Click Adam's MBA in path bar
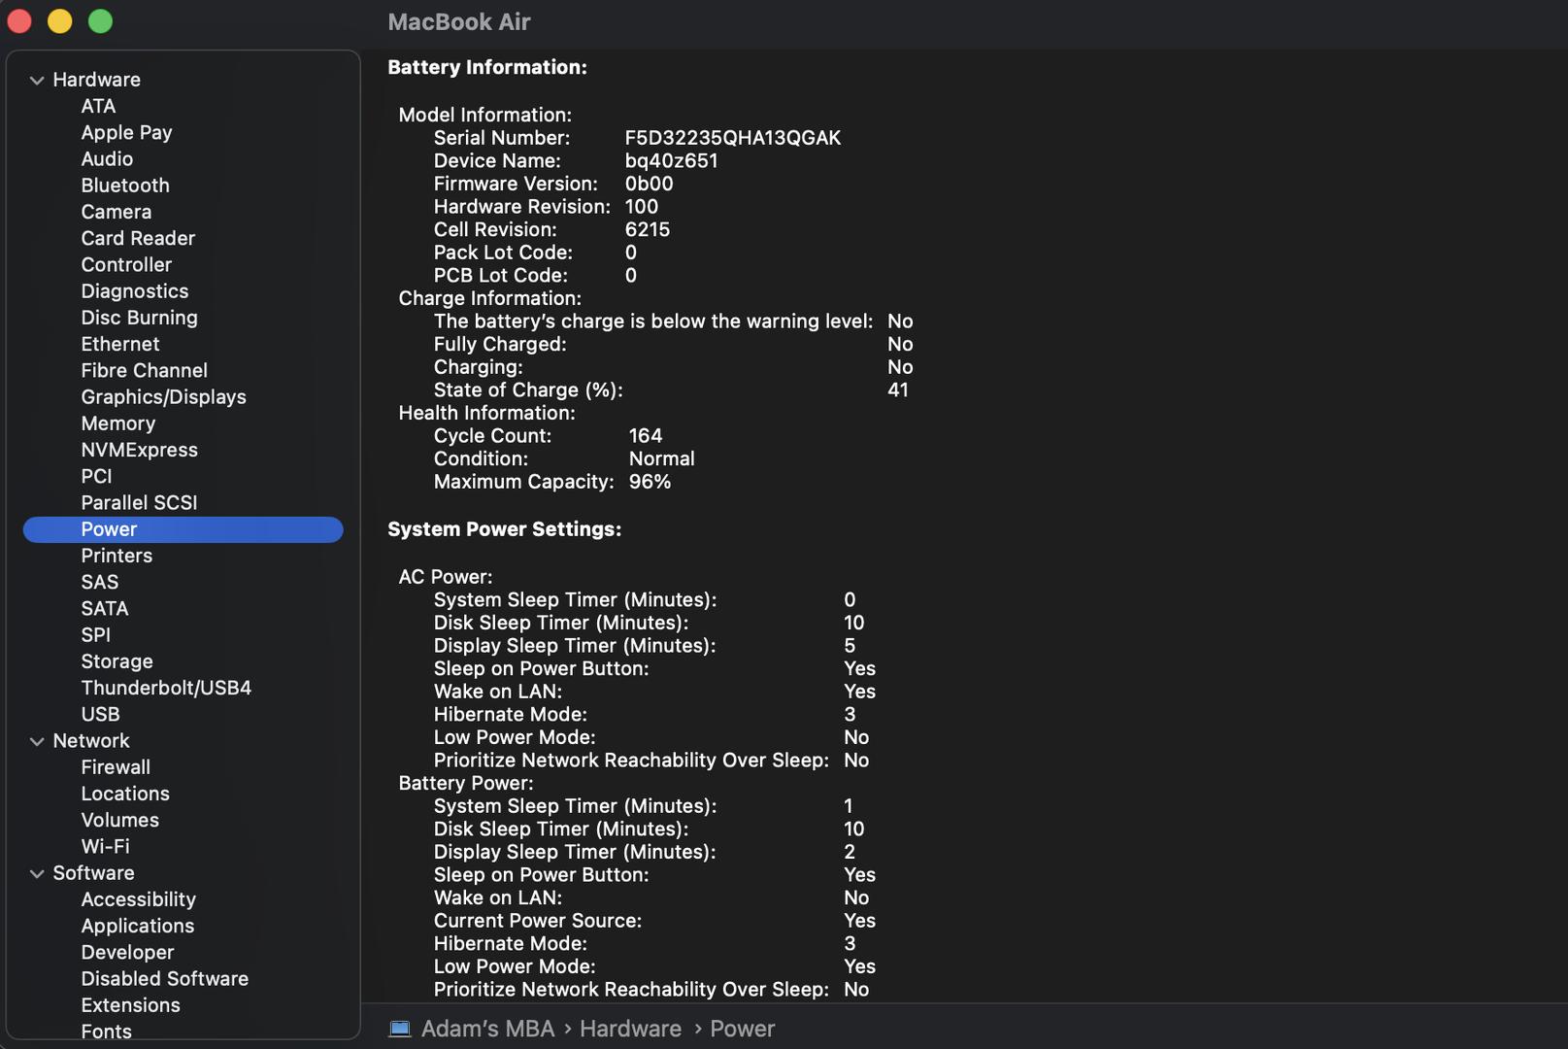Viewport: 1568px width, 1049px height. click(487, 1029)
